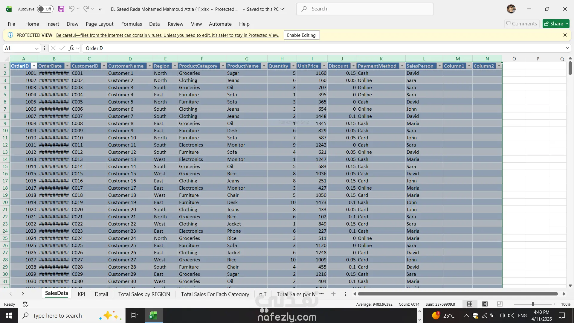574x323 pixels.
Task: Click the Accessibility checker status icon
Action: pos(25,304)
